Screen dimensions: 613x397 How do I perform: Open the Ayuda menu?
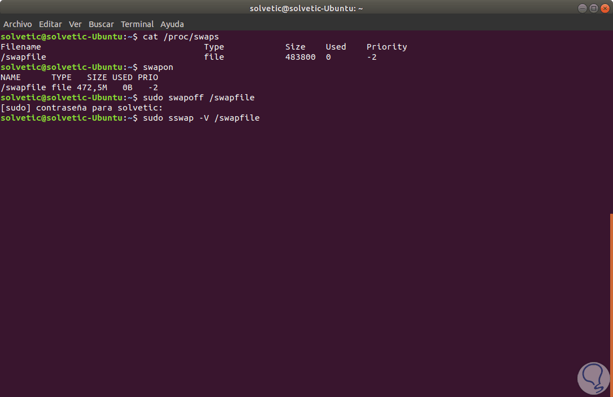coord(172,24)
